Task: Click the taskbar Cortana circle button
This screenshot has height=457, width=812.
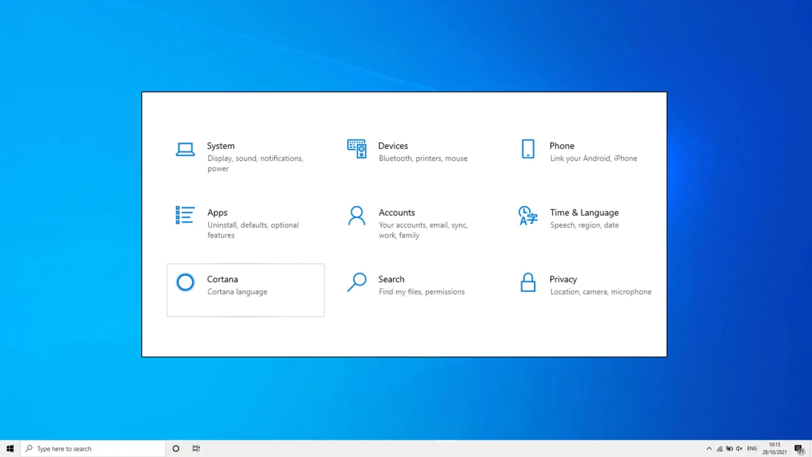Action: (x=176, y=449)
